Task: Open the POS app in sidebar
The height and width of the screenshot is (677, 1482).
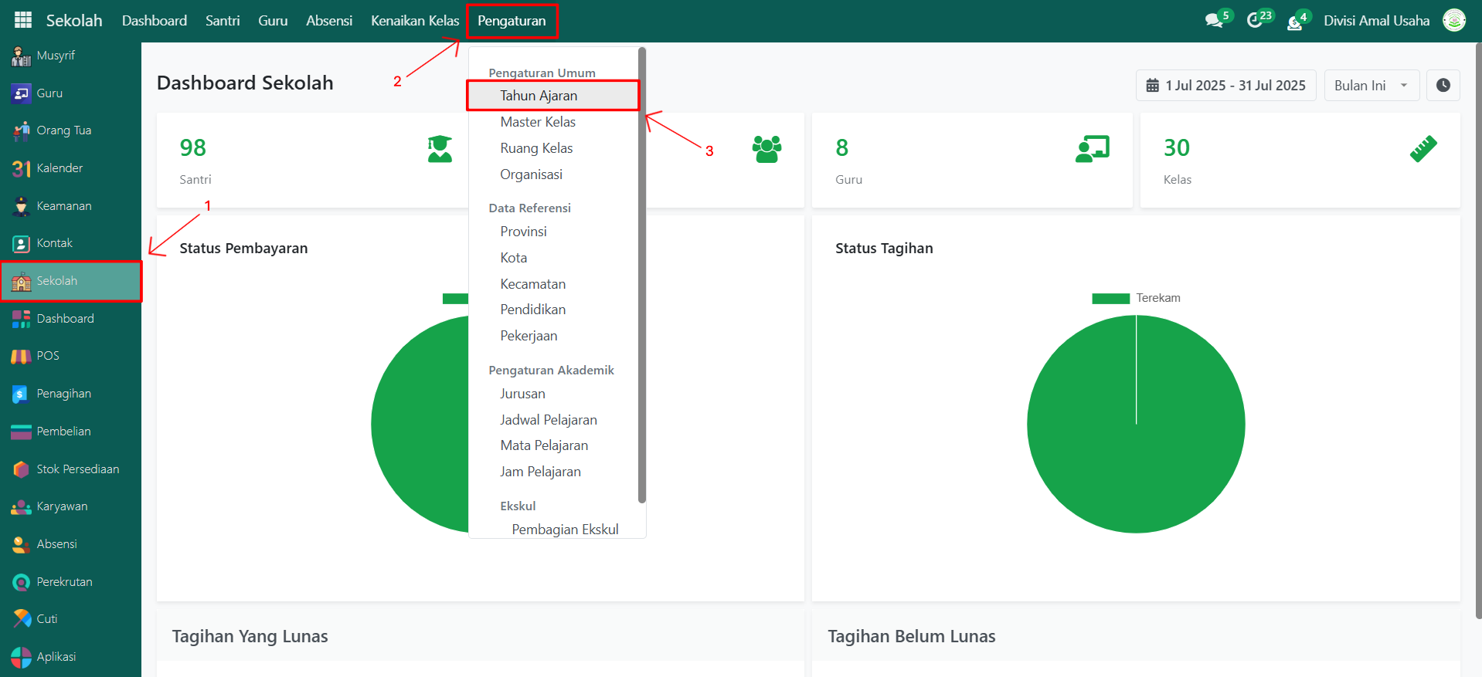Action: tap(47, 356)
